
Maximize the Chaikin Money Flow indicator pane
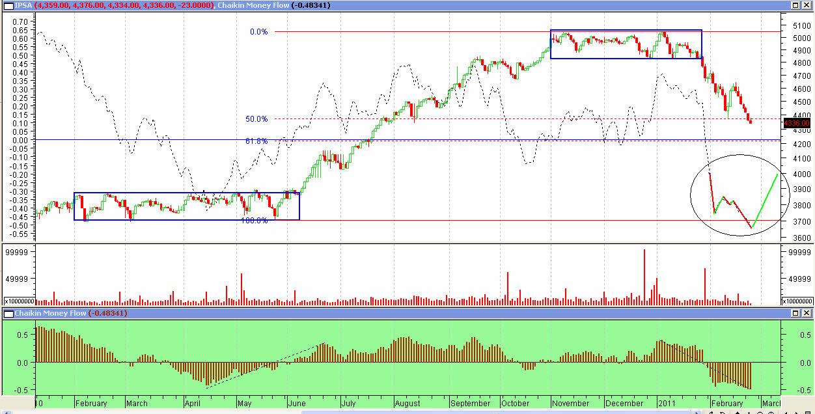[795, 314]
